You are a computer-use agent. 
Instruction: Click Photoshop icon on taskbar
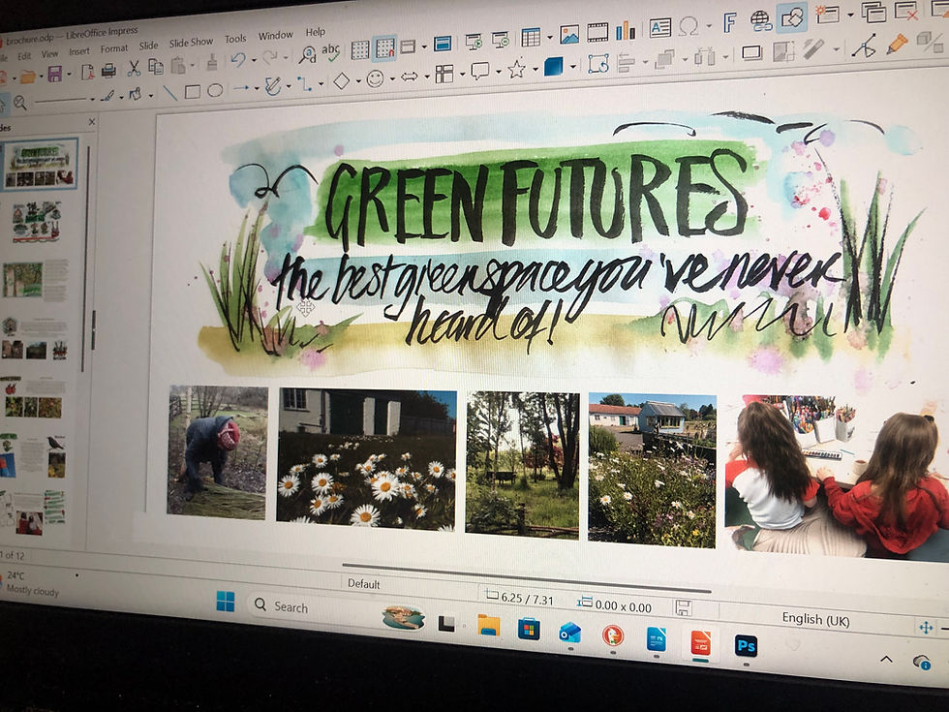point(745,646)
